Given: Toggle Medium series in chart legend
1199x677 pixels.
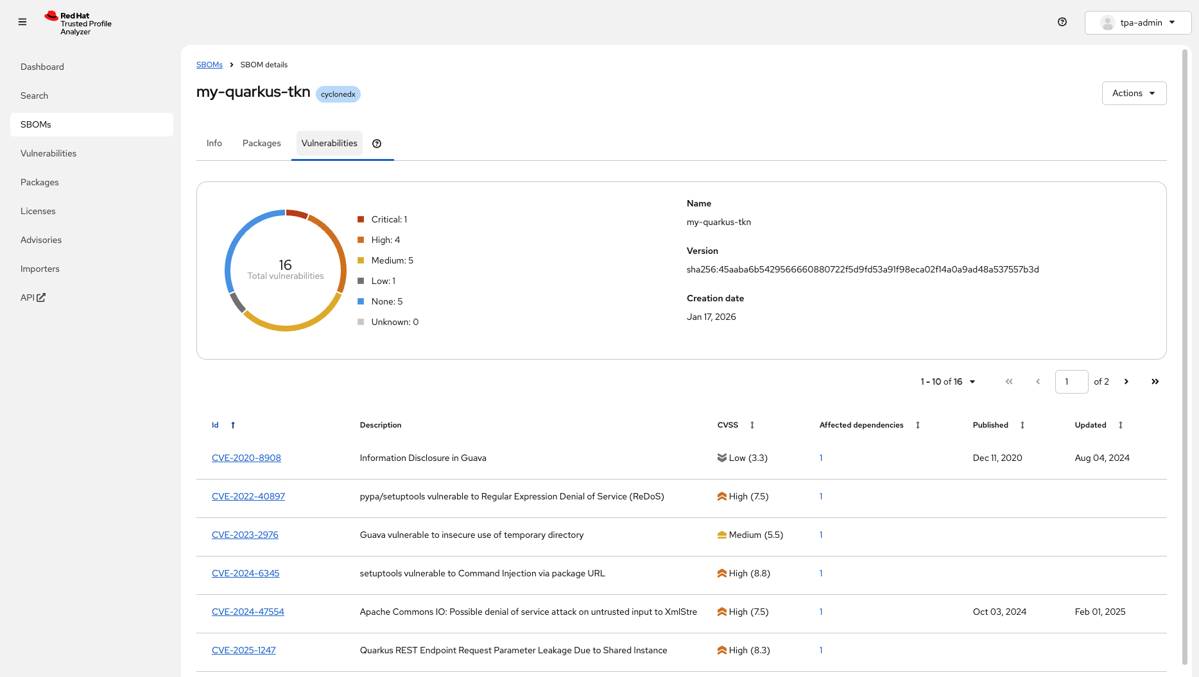Looking at the screenshot, I should 392,260.
